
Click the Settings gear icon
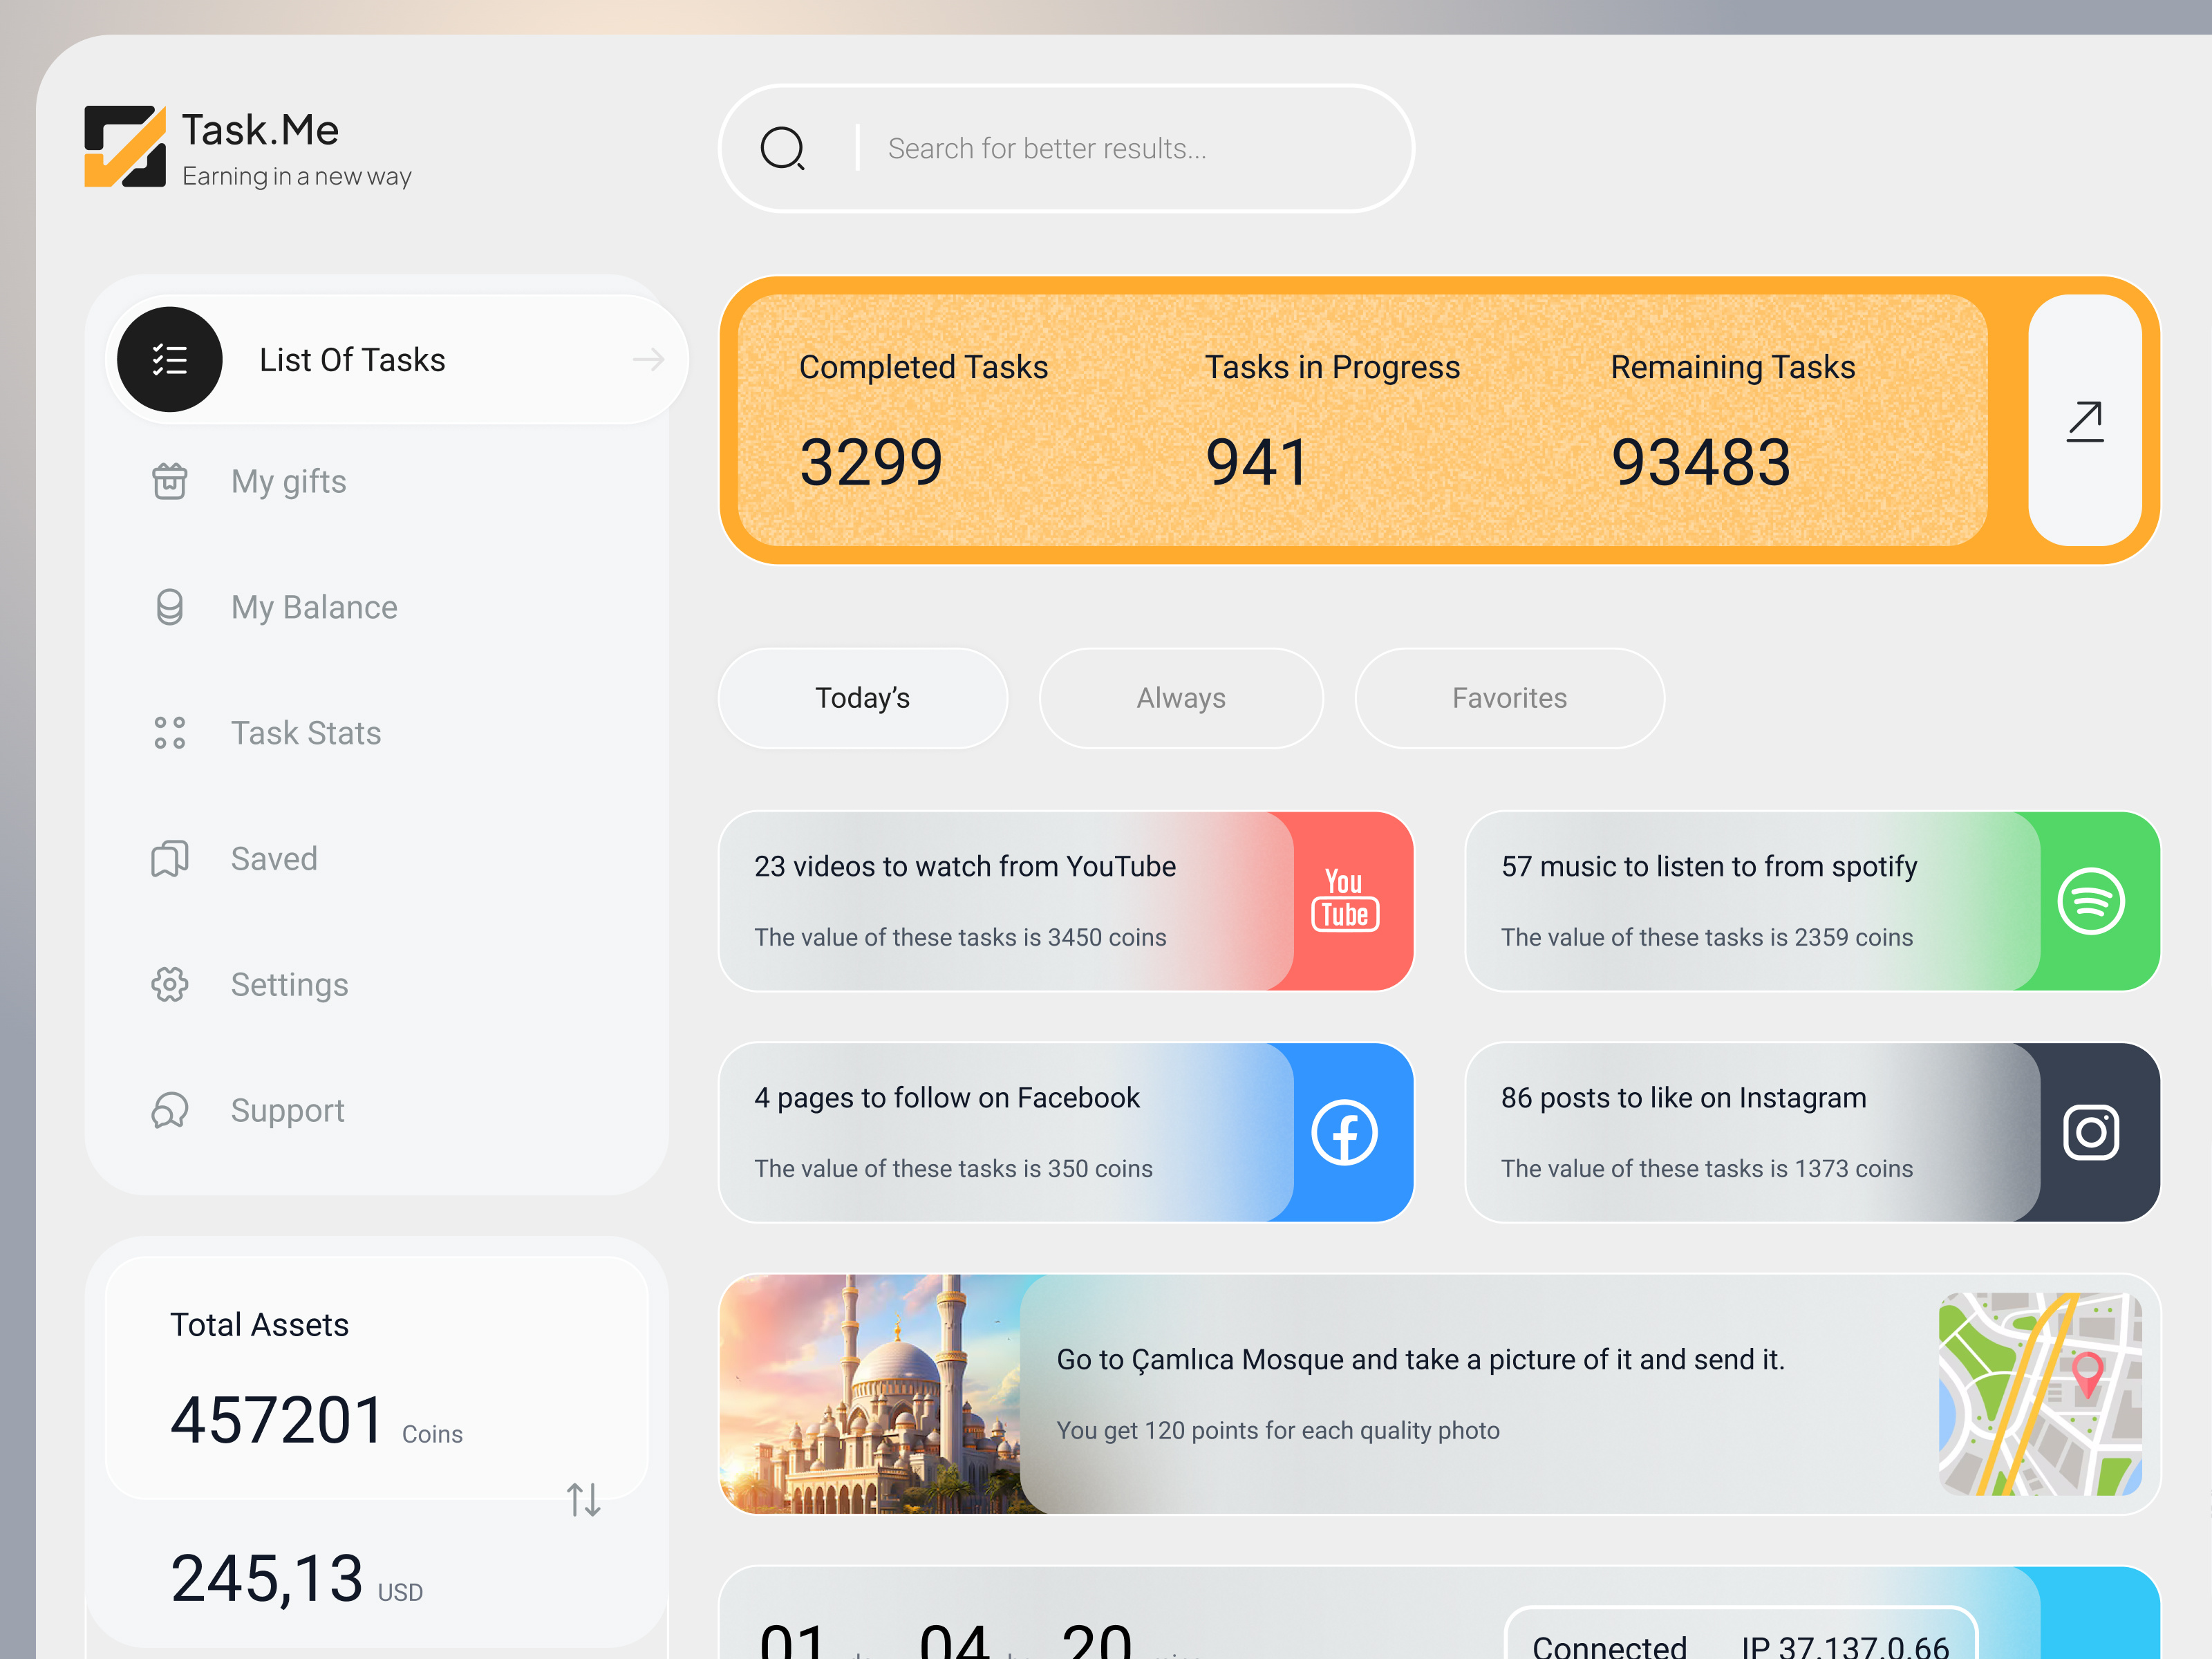[x=170, y=984]
